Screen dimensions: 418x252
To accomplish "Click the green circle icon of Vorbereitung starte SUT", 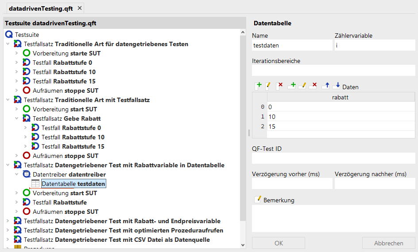I will (x=27, y=53).
